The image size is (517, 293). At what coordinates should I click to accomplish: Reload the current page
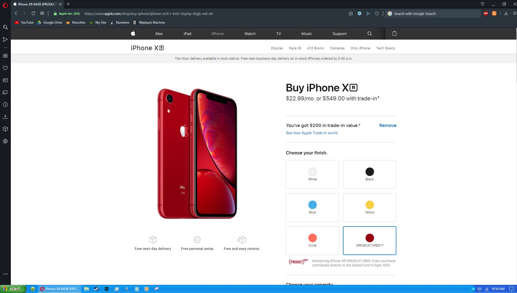point(33,13)
